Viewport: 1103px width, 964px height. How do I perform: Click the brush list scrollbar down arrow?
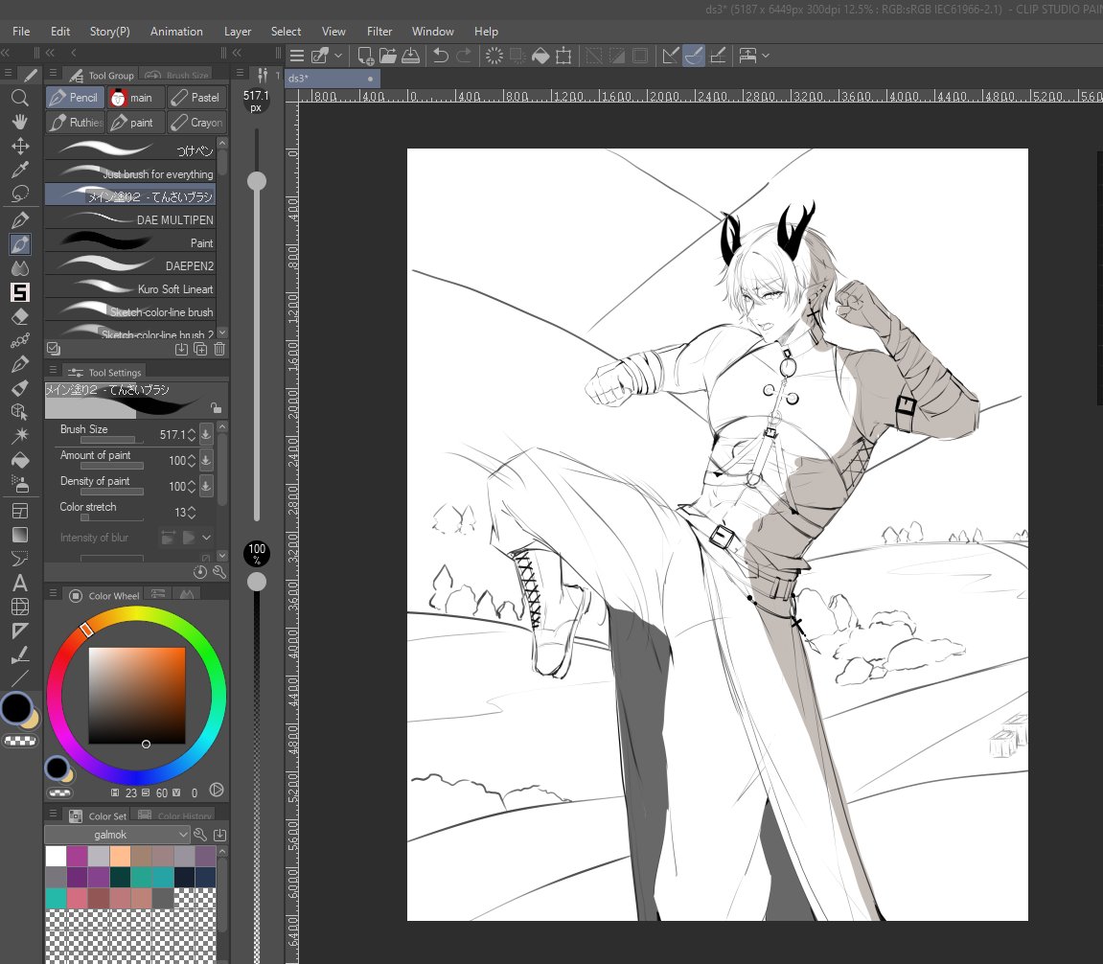pos(222,333)
